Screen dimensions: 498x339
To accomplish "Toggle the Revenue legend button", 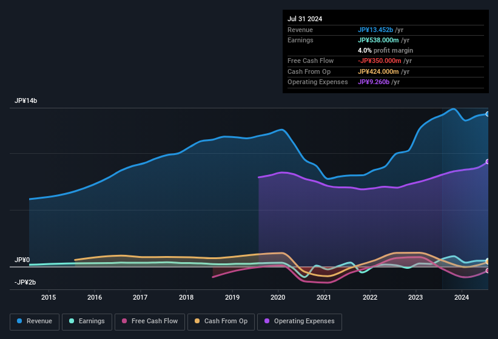I will (35, 321).
